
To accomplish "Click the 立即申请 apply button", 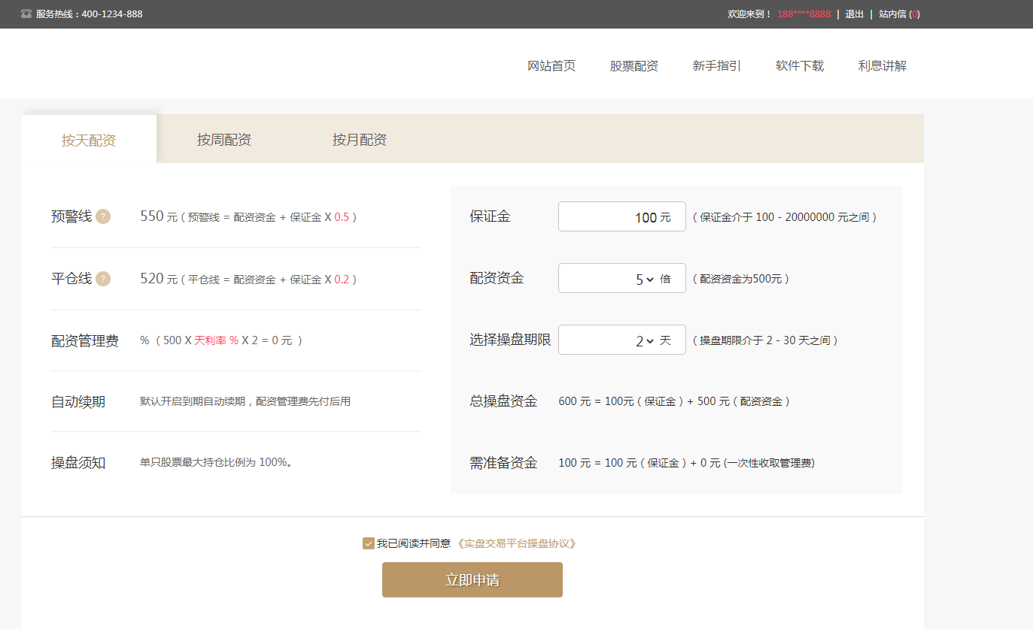I will point(472,579).
